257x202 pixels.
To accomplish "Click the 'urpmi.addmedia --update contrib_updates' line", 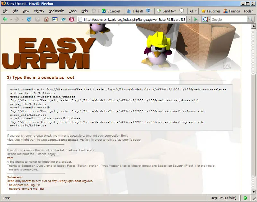I will coord(45,118).
